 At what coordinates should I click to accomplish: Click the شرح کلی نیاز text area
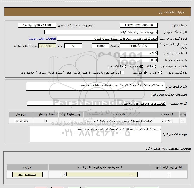[95, 86]
